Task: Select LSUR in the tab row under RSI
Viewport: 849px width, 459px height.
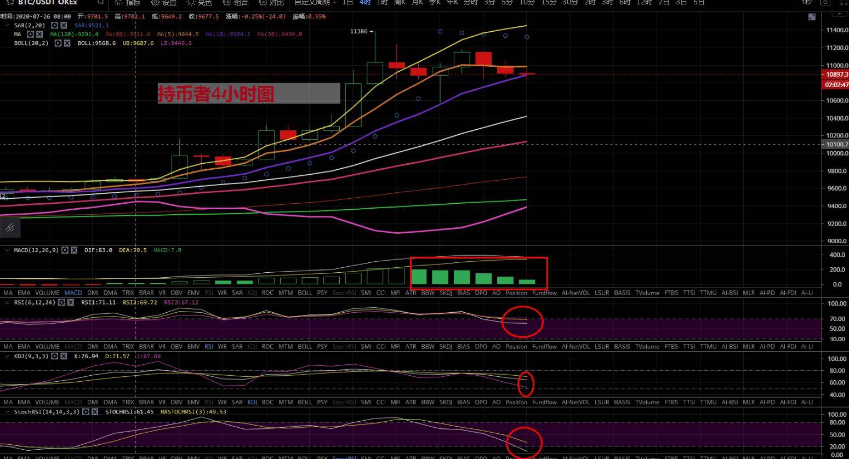Action: click(602, 347)
